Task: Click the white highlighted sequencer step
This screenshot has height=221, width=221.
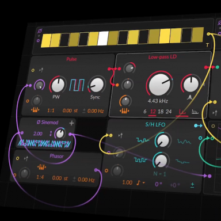Action: click(103, 39)
